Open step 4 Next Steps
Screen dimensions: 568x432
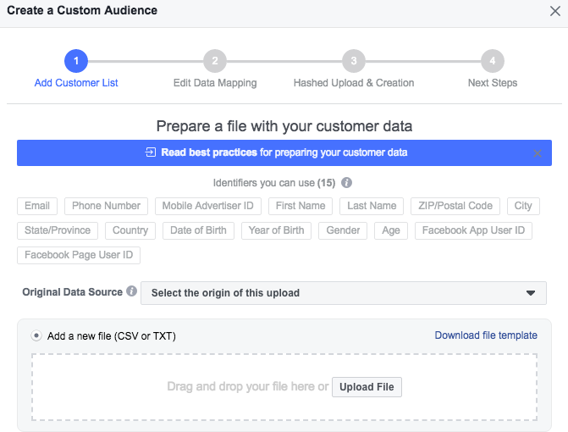click(492, 61)
